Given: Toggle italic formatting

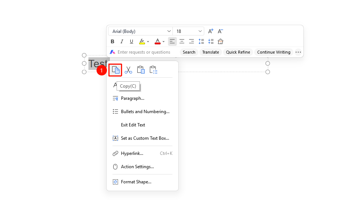Looking at the screenshot, I should (122, 41).
